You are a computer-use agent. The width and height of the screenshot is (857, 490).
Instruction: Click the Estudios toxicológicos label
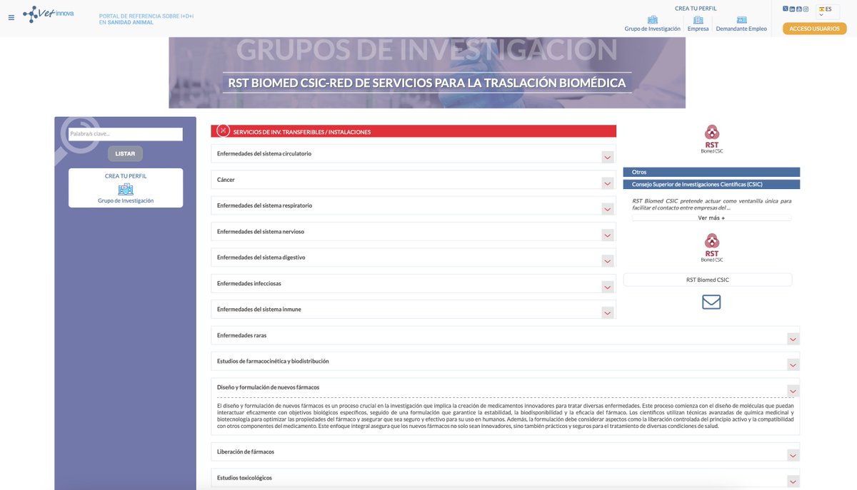[244, 478]
